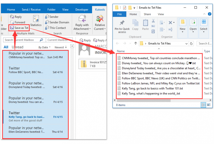The height and width of the screenshot is (144, 214).
Task: Click the Cut scissors icon
Action: click(x=153, y=21)
